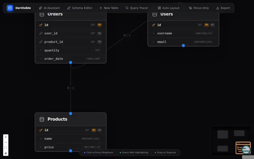Fit the diagram to view
254x159 pixels.
pyautogui.click(x=6, y=148)
